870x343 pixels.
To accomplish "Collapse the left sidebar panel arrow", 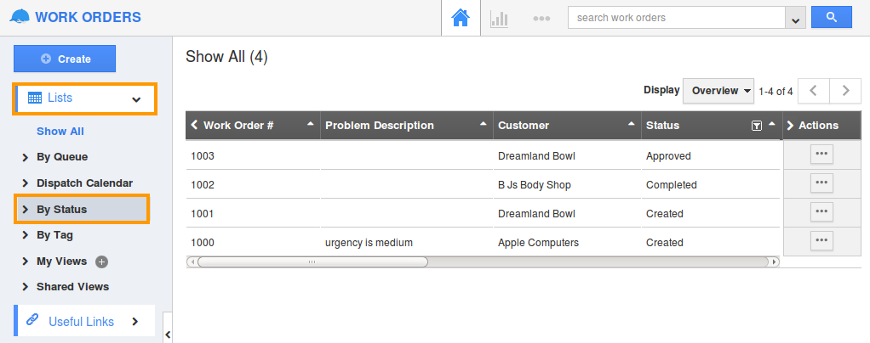I will pyautogui.click(x=168, y=335).
